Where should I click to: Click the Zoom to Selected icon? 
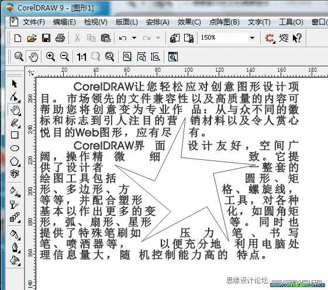coord(96,57)
